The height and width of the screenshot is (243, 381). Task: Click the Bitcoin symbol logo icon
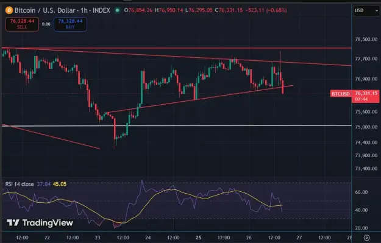9,10
